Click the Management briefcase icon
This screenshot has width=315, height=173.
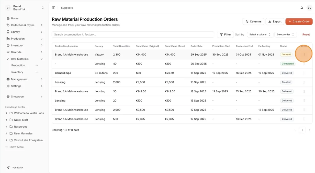click(x=8, y=79)
